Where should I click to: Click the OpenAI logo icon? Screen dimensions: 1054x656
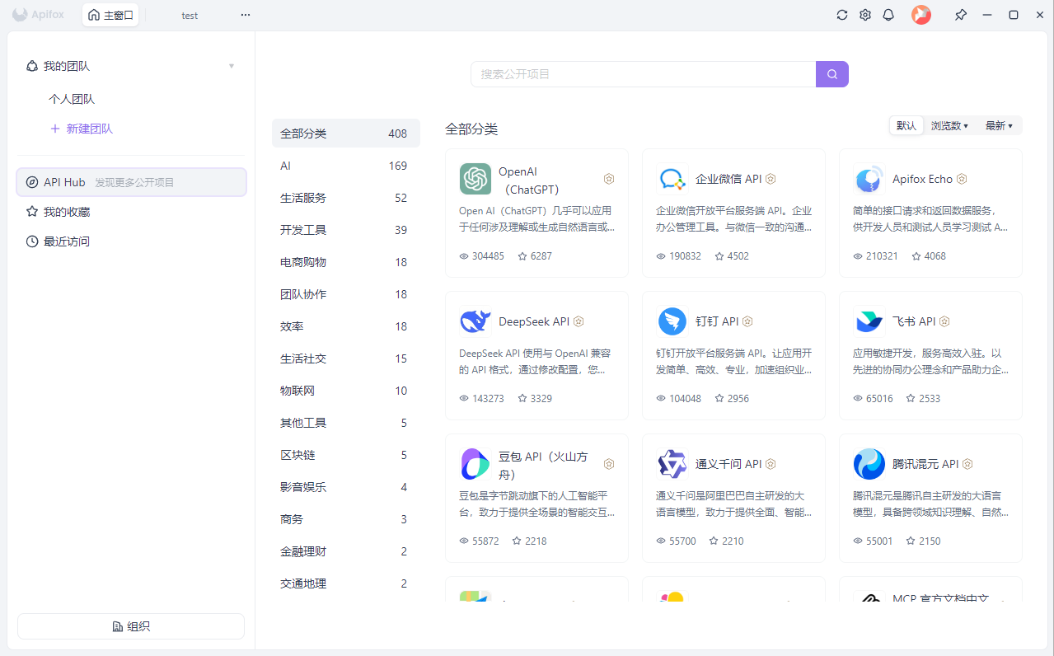(x=475, y=179)
